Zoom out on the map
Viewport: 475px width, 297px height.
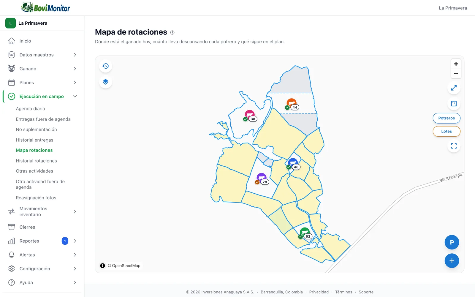coord(456,74)
